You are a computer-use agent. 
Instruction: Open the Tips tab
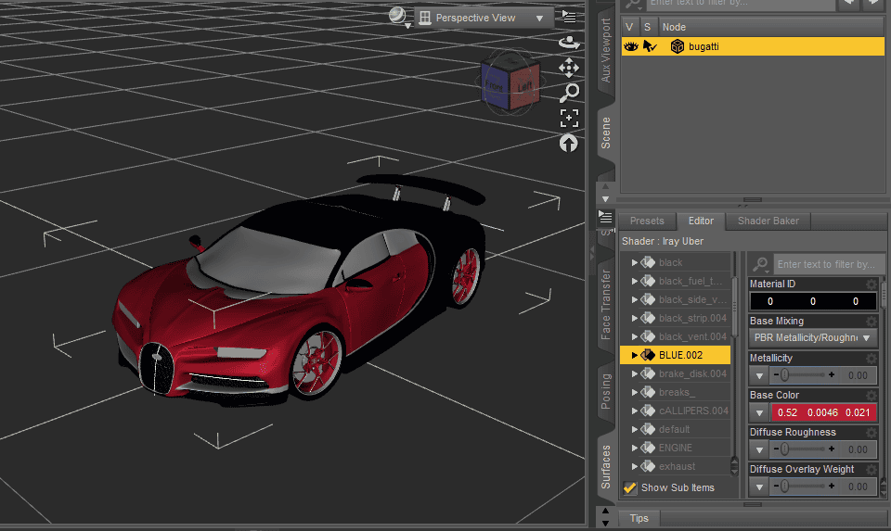[639, 519]
